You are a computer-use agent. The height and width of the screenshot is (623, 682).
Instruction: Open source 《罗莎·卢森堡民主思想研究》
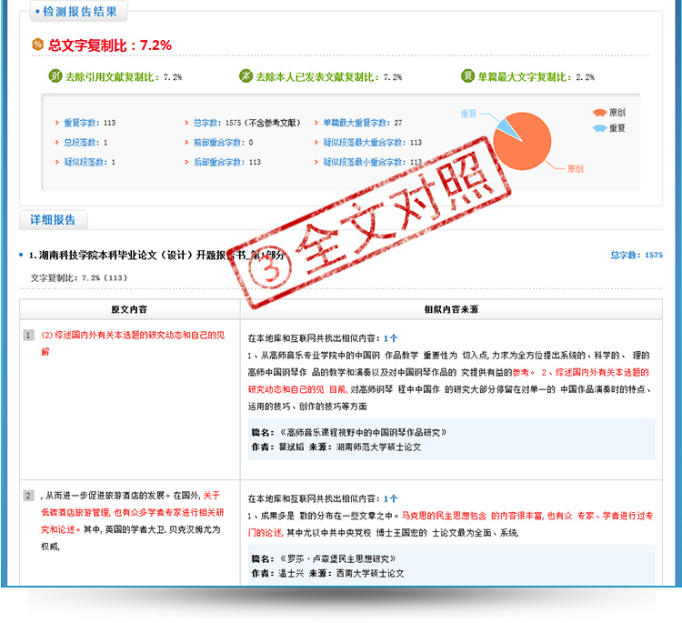336,558
